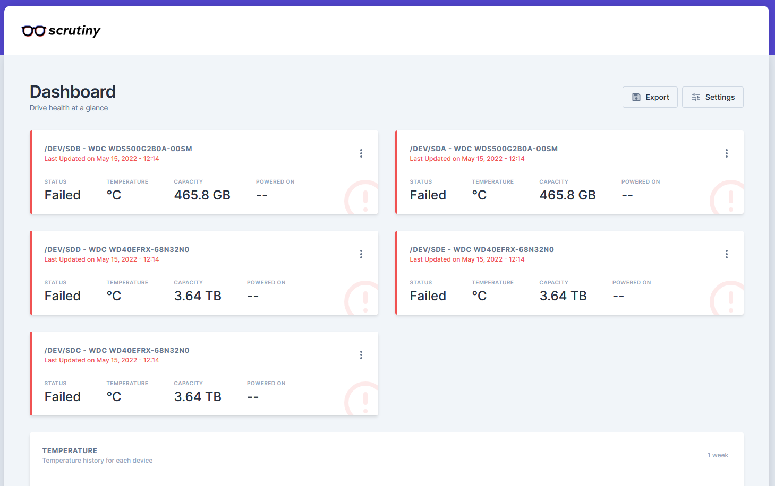Click the floppy disk icon beside Export
The width and height of the screenshot is (775, 486).
[636, 97]
